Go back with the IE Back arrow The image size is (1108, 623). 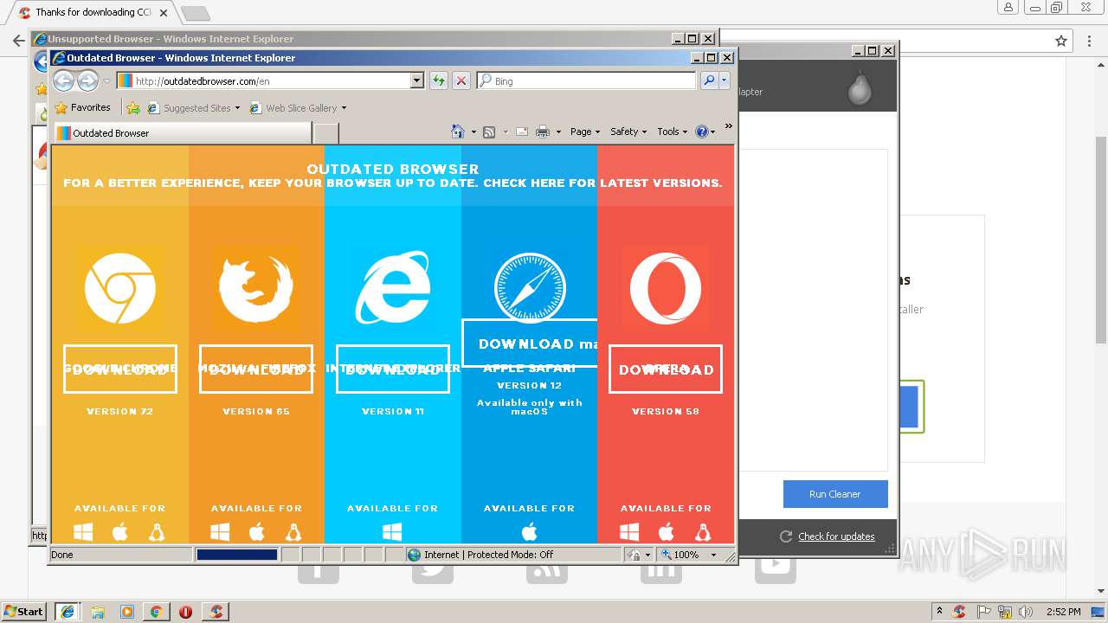click(64, 80)
